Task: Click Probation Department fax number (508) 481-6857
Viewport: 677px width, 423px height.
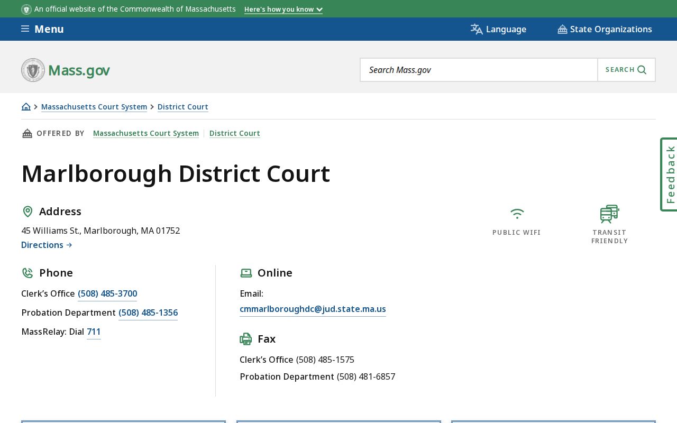Action: (366, 376)
